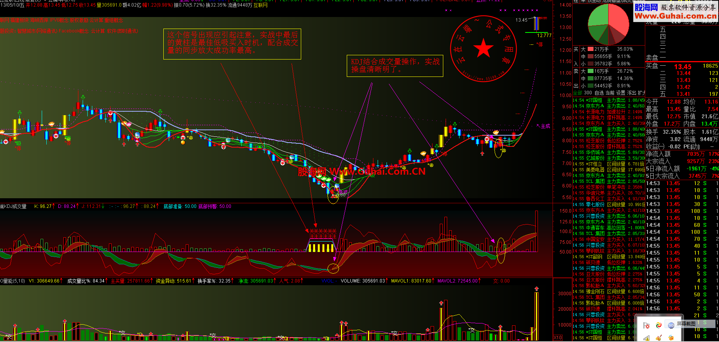Image resolution: width=719 pixels, height=342 pixels.
Task: Select the 全部 tab in alert list
Action: click(577, 93)
